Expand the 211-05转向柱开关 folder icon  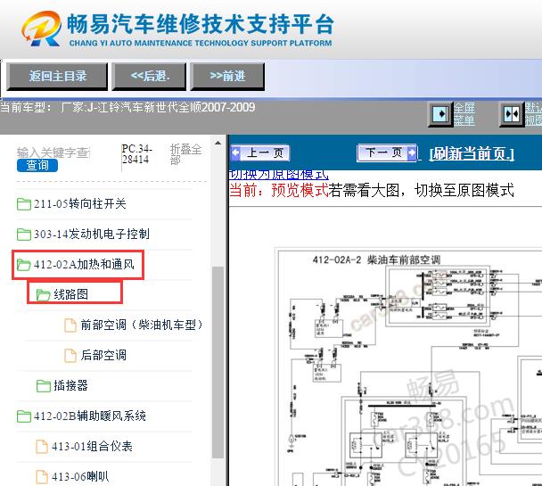click(x=24, y=204)
